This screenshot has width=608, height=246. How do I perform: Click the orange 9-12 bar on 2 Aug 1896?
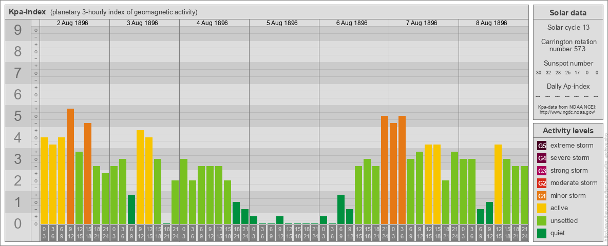[x=70, y=167]
